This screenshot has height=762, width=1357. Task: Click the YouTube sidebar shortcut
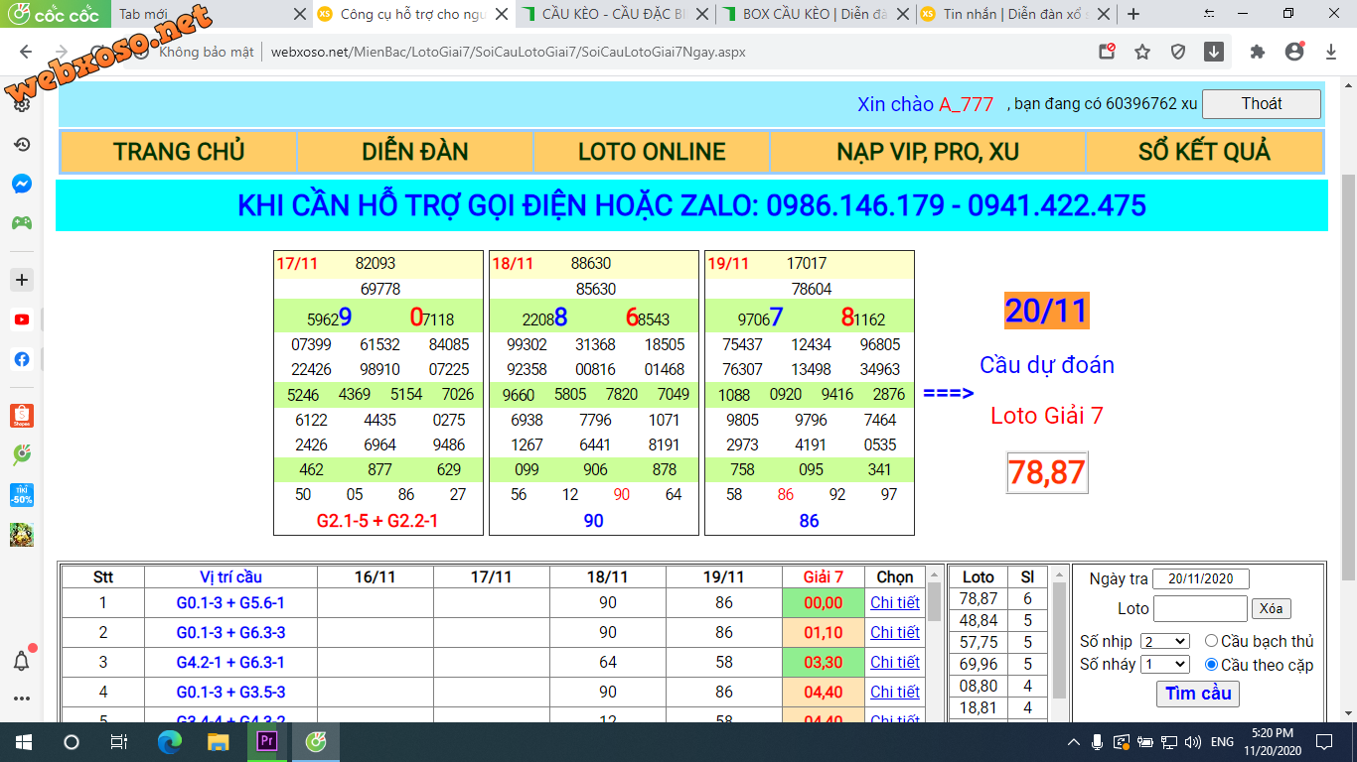coord(21,319)
